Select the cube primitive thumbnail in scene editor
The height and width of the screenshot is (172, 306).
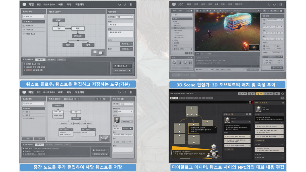(179, 62)
